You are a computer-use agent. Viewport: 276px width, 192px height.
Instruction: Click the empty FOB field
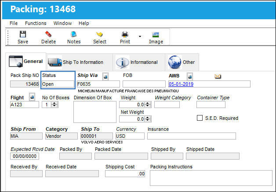tap(144, 84)
